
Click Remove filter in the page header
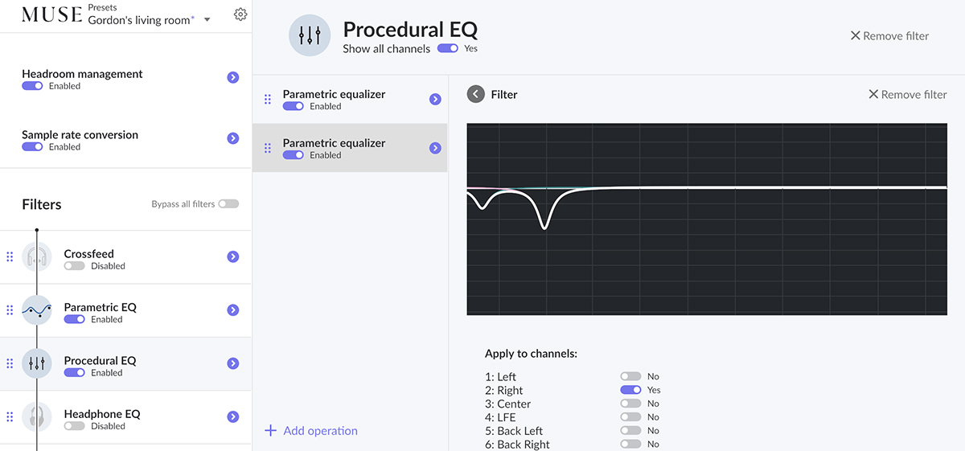coord(889,35)
